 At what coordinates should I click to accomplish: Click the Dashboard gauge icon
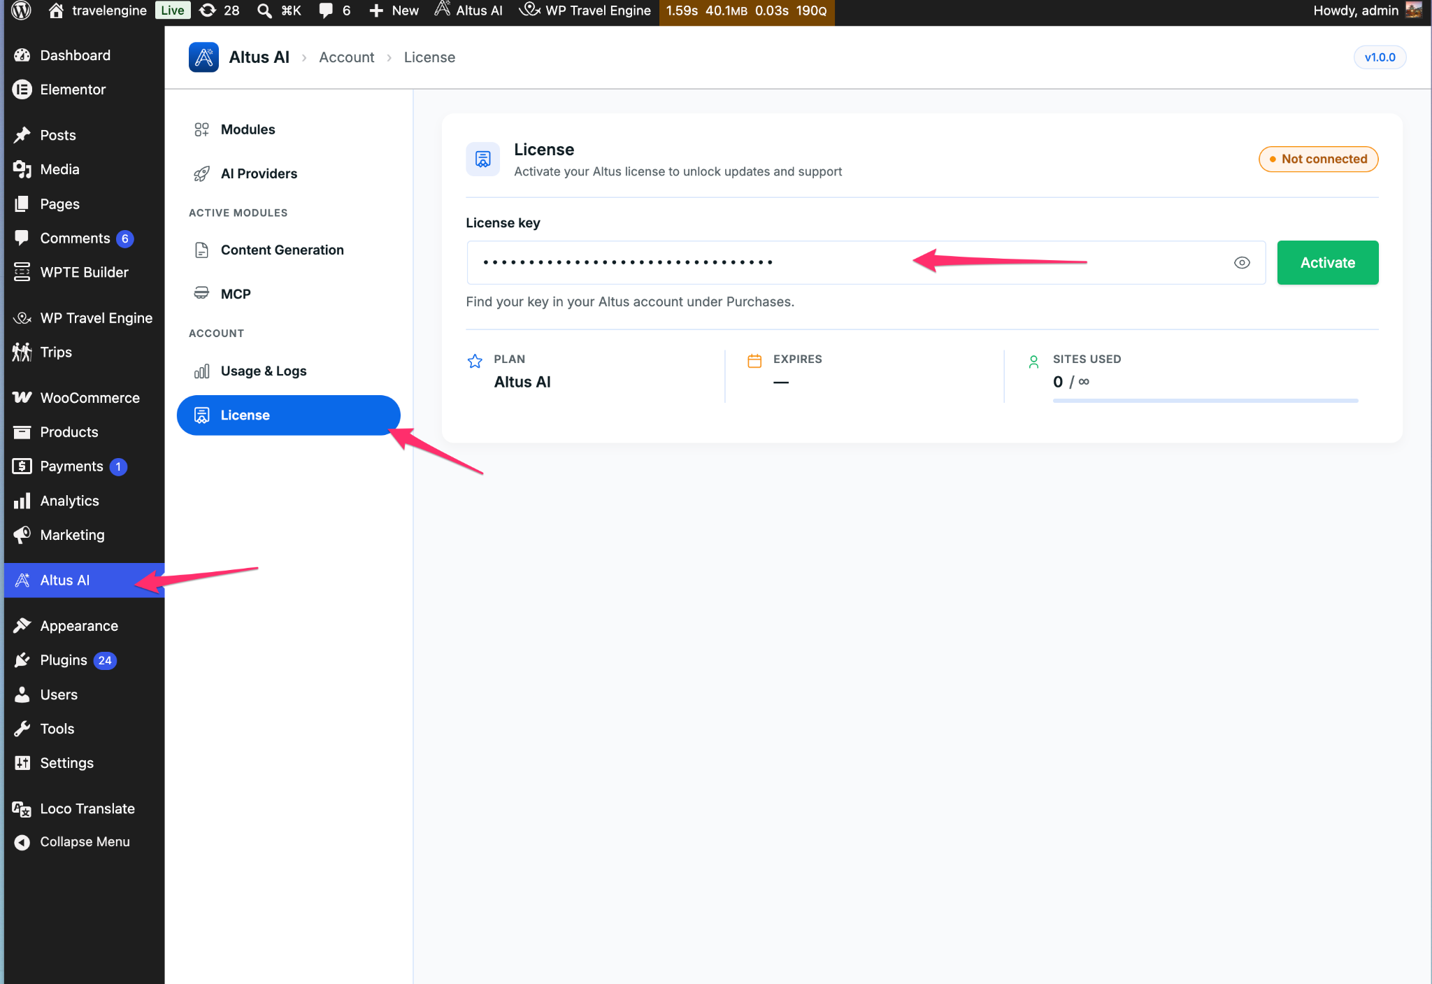pos(22,55)
